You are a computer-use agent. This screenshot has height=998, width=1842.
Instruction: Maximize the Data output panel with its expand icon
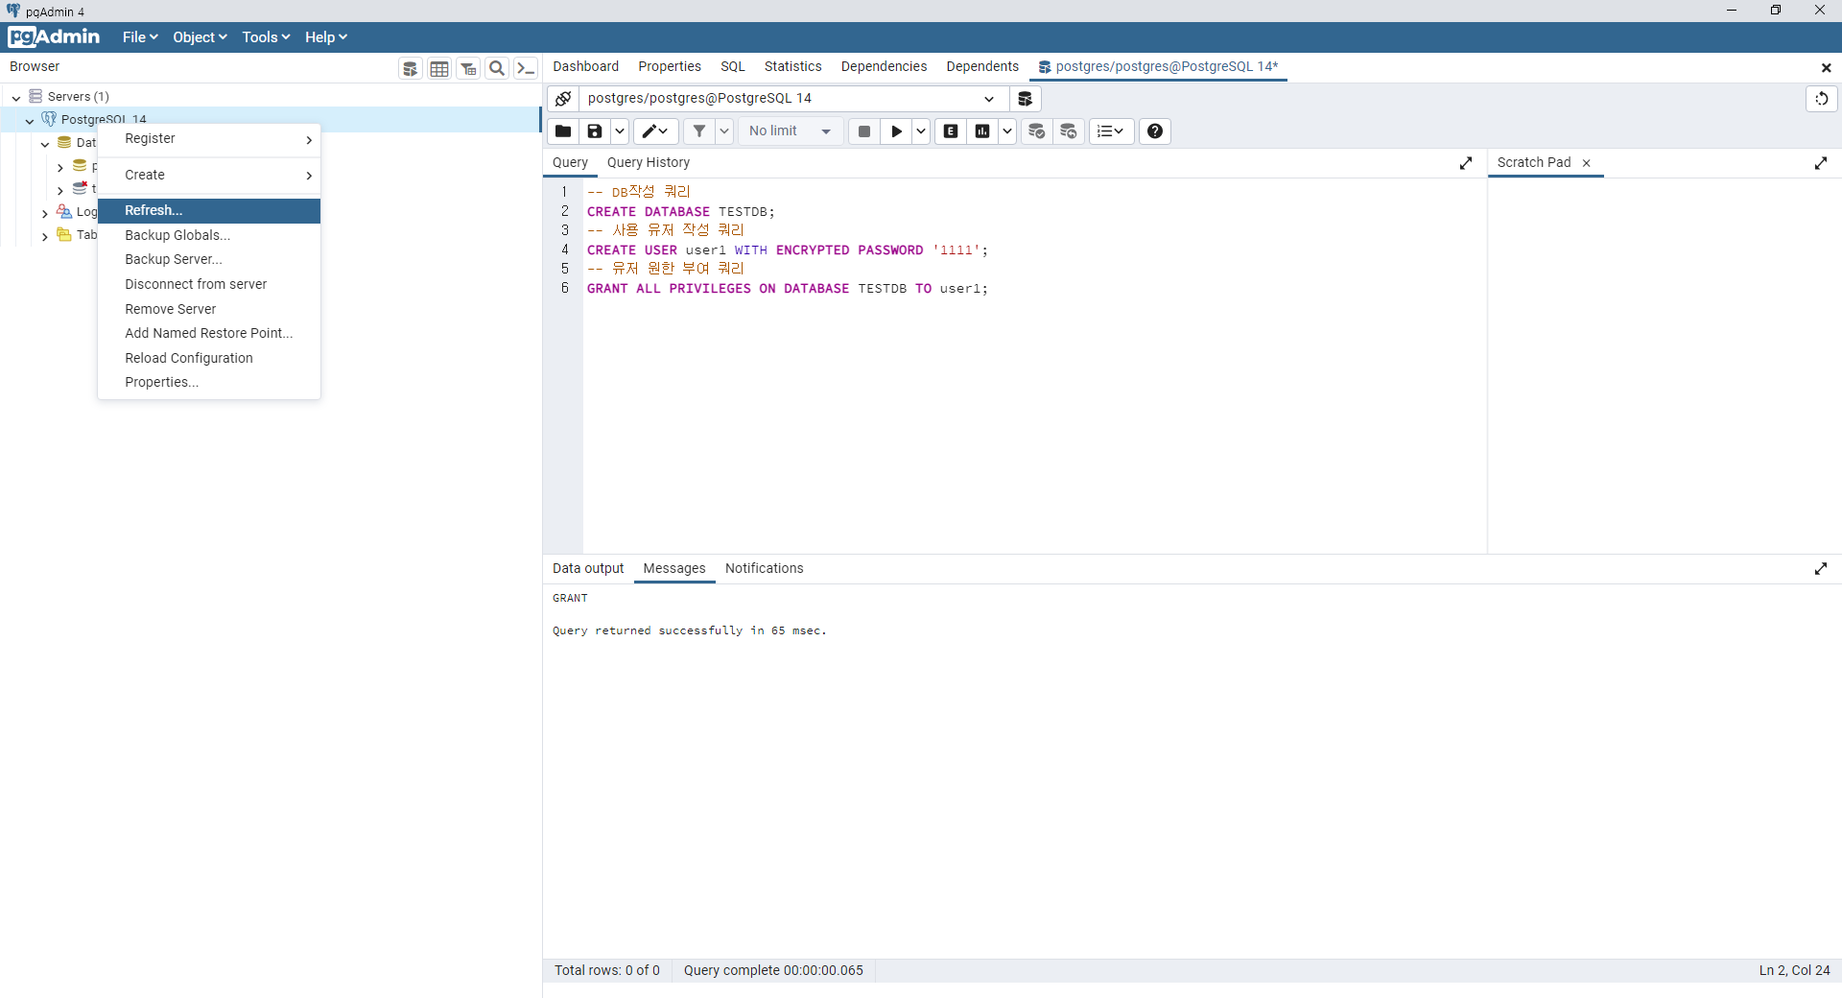(1821, 569)
